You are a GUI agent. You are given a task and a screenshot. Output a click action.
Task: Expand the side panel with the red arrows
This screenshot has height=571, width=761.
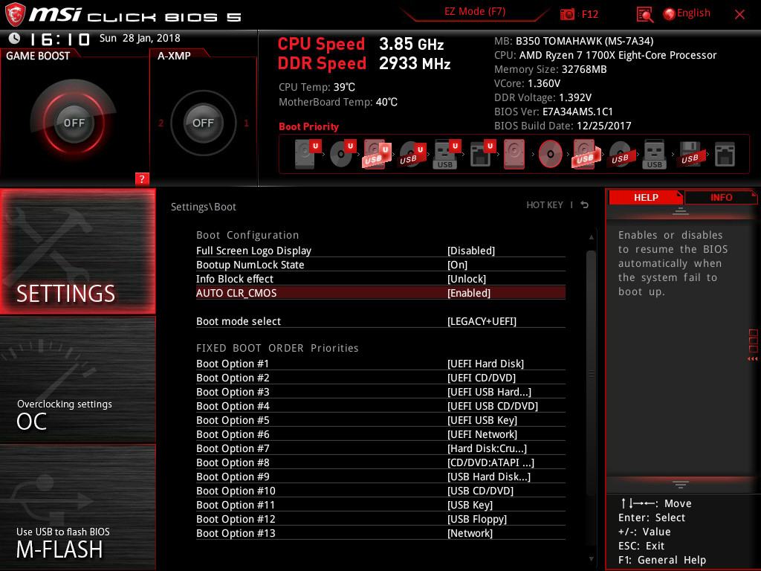[x=753, y=359]
